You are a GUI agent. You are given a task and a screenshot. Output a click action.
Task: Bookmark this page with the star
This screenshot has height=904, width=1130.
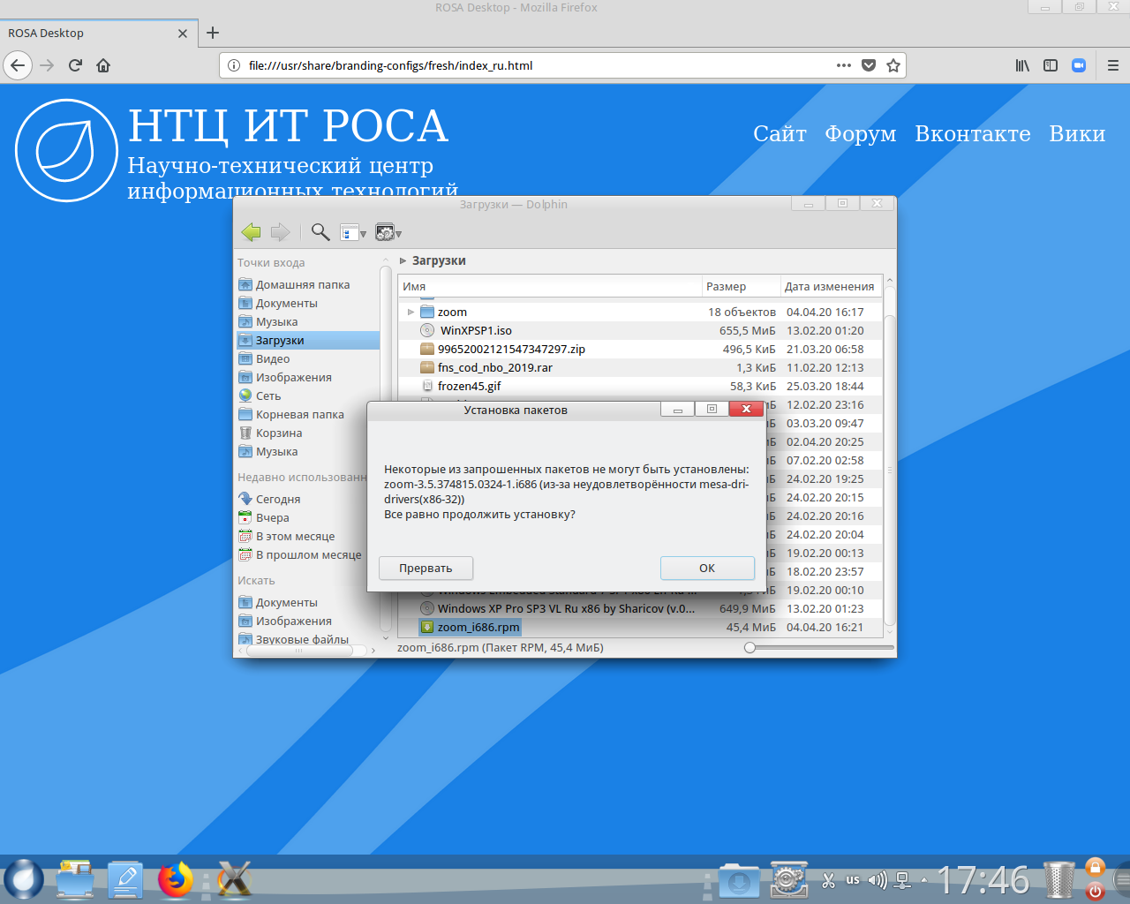[893, 65]
